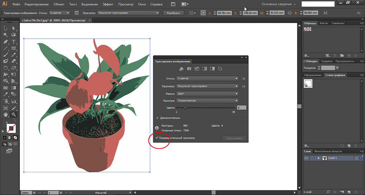Click the Цвета value field showing 6

241,108
